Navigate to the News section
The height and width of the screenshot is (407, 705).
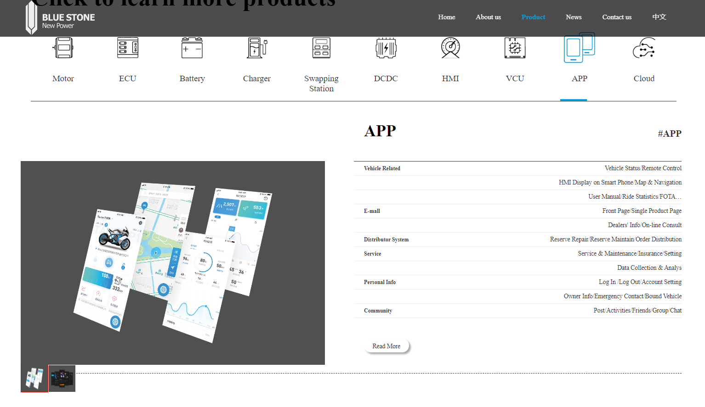(x=574, y=17)
